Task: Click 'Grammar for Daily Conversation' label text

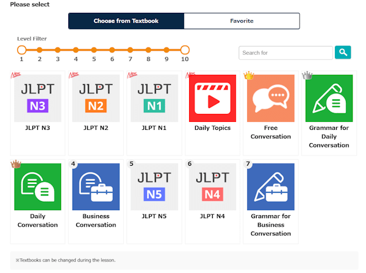Action: [329, 136]
